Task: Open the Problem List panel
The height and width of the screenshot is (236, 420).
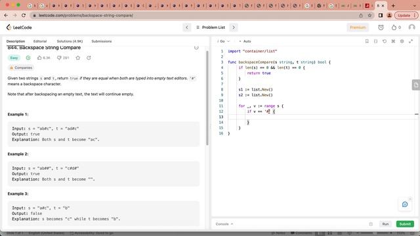Action: (x=211, y=28)
